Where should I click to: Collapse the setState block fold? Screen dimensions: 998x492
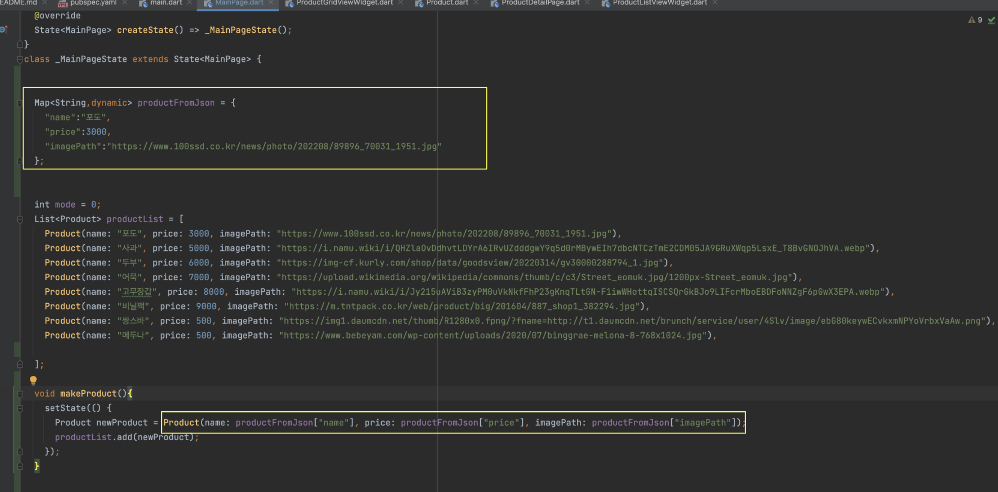click(20, 408)
